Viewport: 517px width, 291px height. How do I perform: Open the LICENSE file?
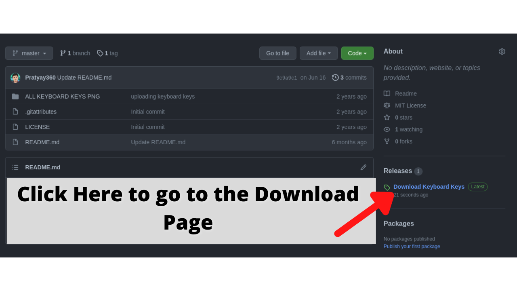(38, 127)
